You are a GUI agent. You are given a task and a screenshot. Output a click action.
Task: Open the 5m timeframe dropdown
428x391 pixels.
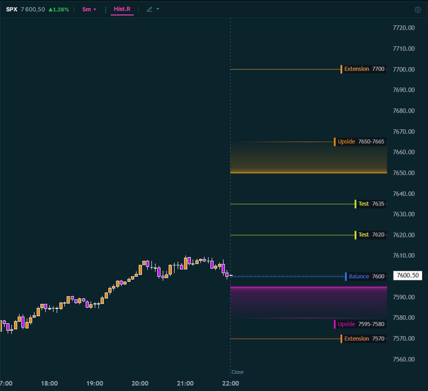pyautogui.click(x=89, y=10)
